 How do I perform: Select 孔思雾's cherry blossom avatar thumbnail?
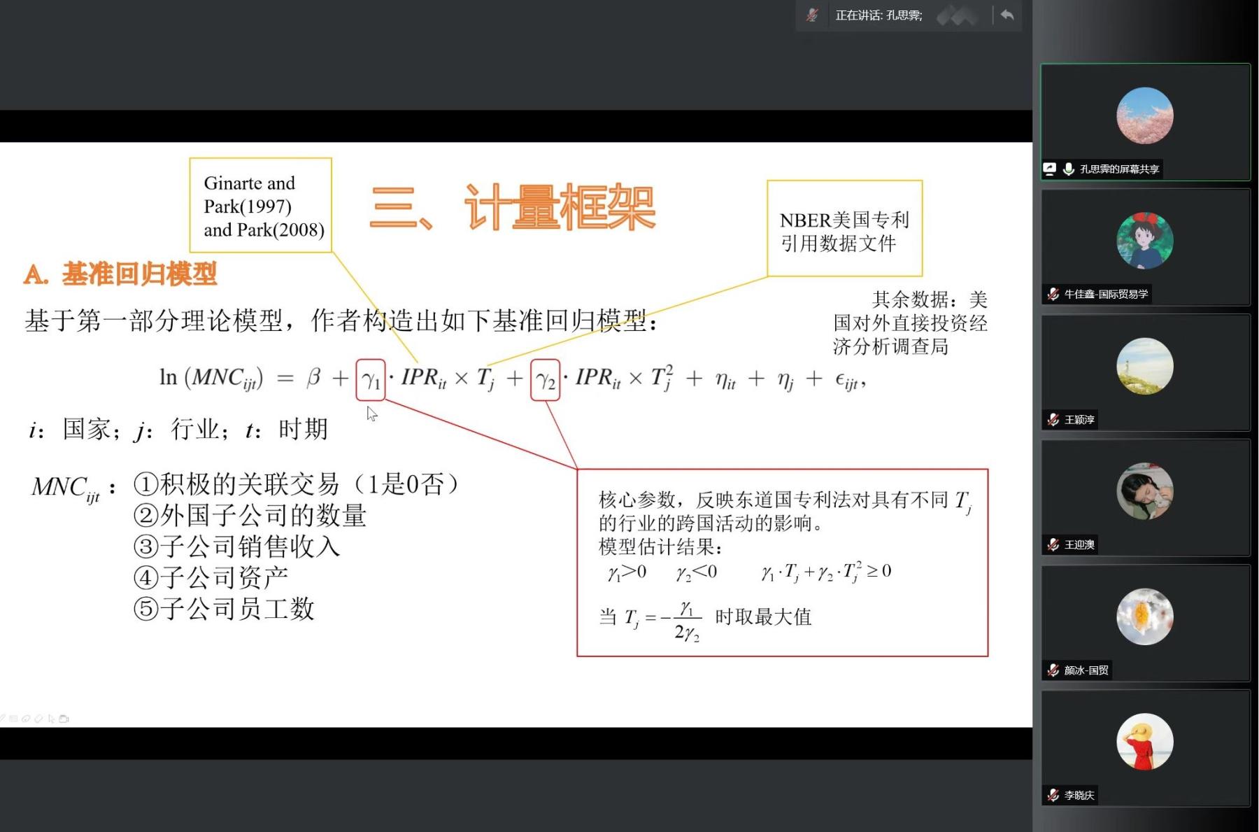pos(1144,115)
